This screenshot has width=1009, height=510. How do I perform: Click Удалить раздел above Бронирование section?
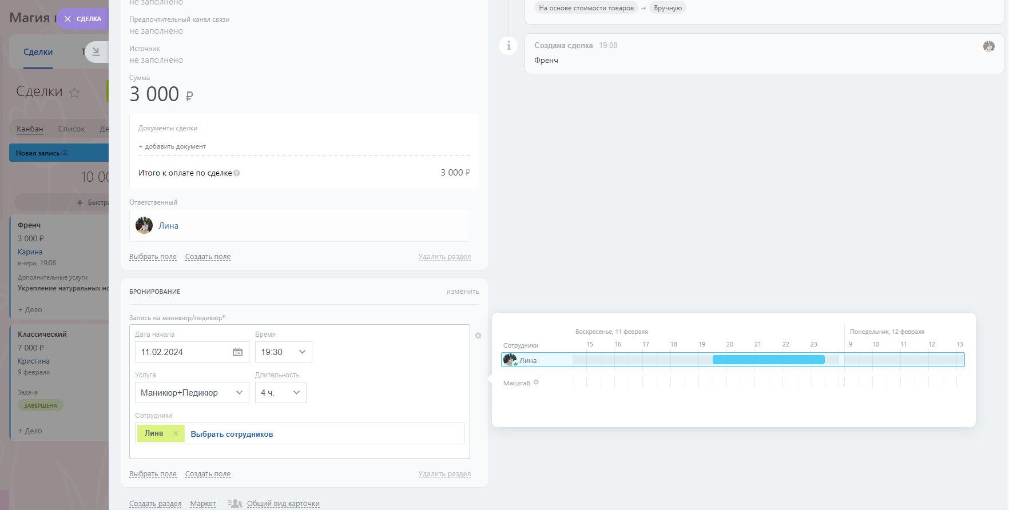click(x=444, y=257)
